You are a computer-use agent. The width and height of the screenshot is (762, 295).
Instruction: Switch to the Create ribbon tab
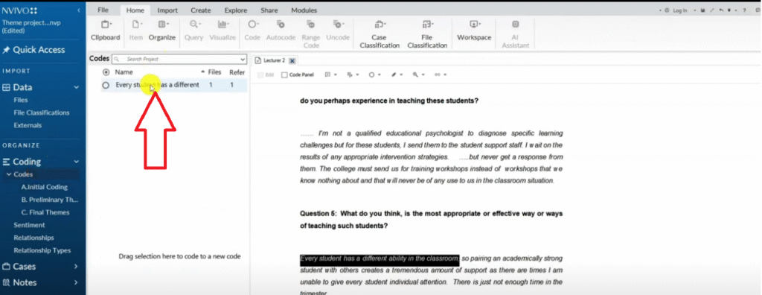[x=201, y=10]
